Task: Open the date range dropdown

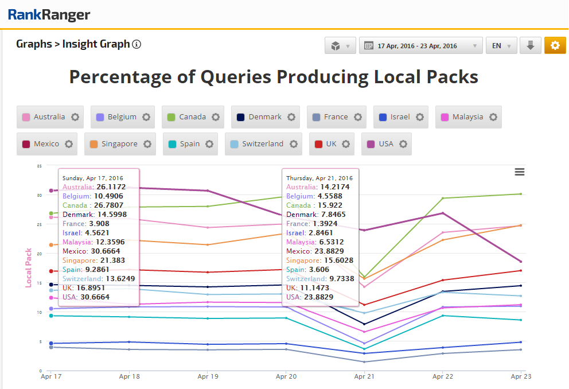Action: [x=420, y=46]
